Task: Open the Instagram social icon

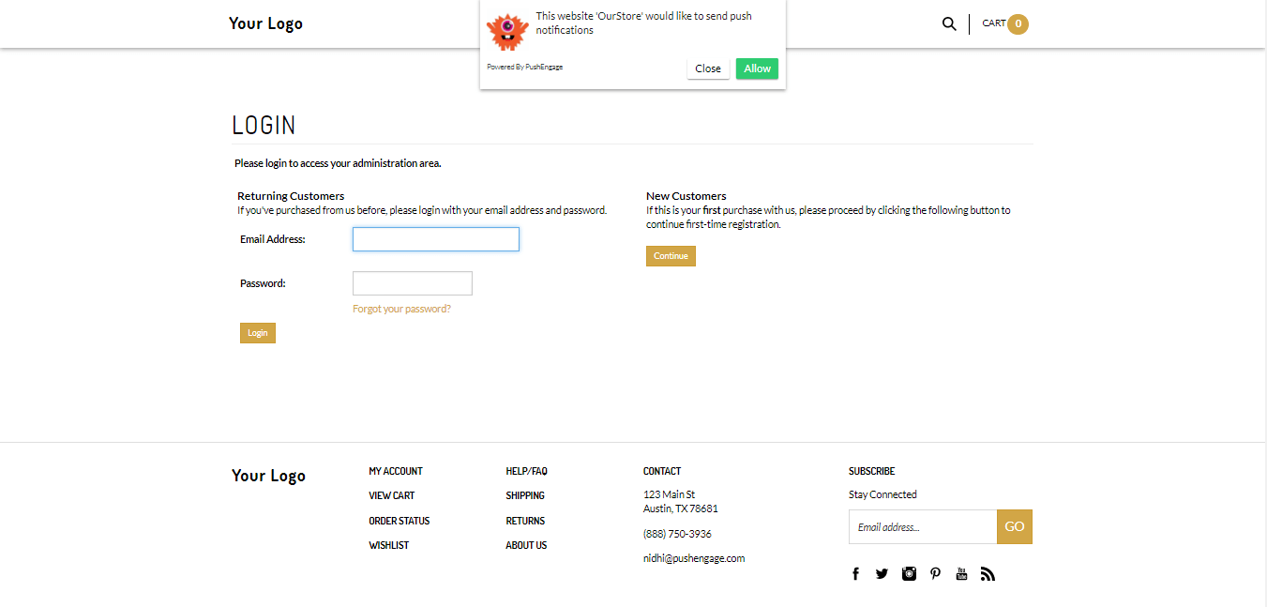Action: click(909, 573)
